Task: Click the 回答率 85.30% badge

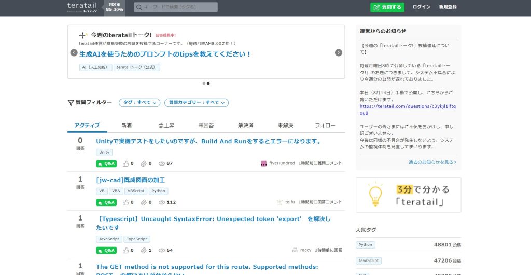Action: (115, 7)
